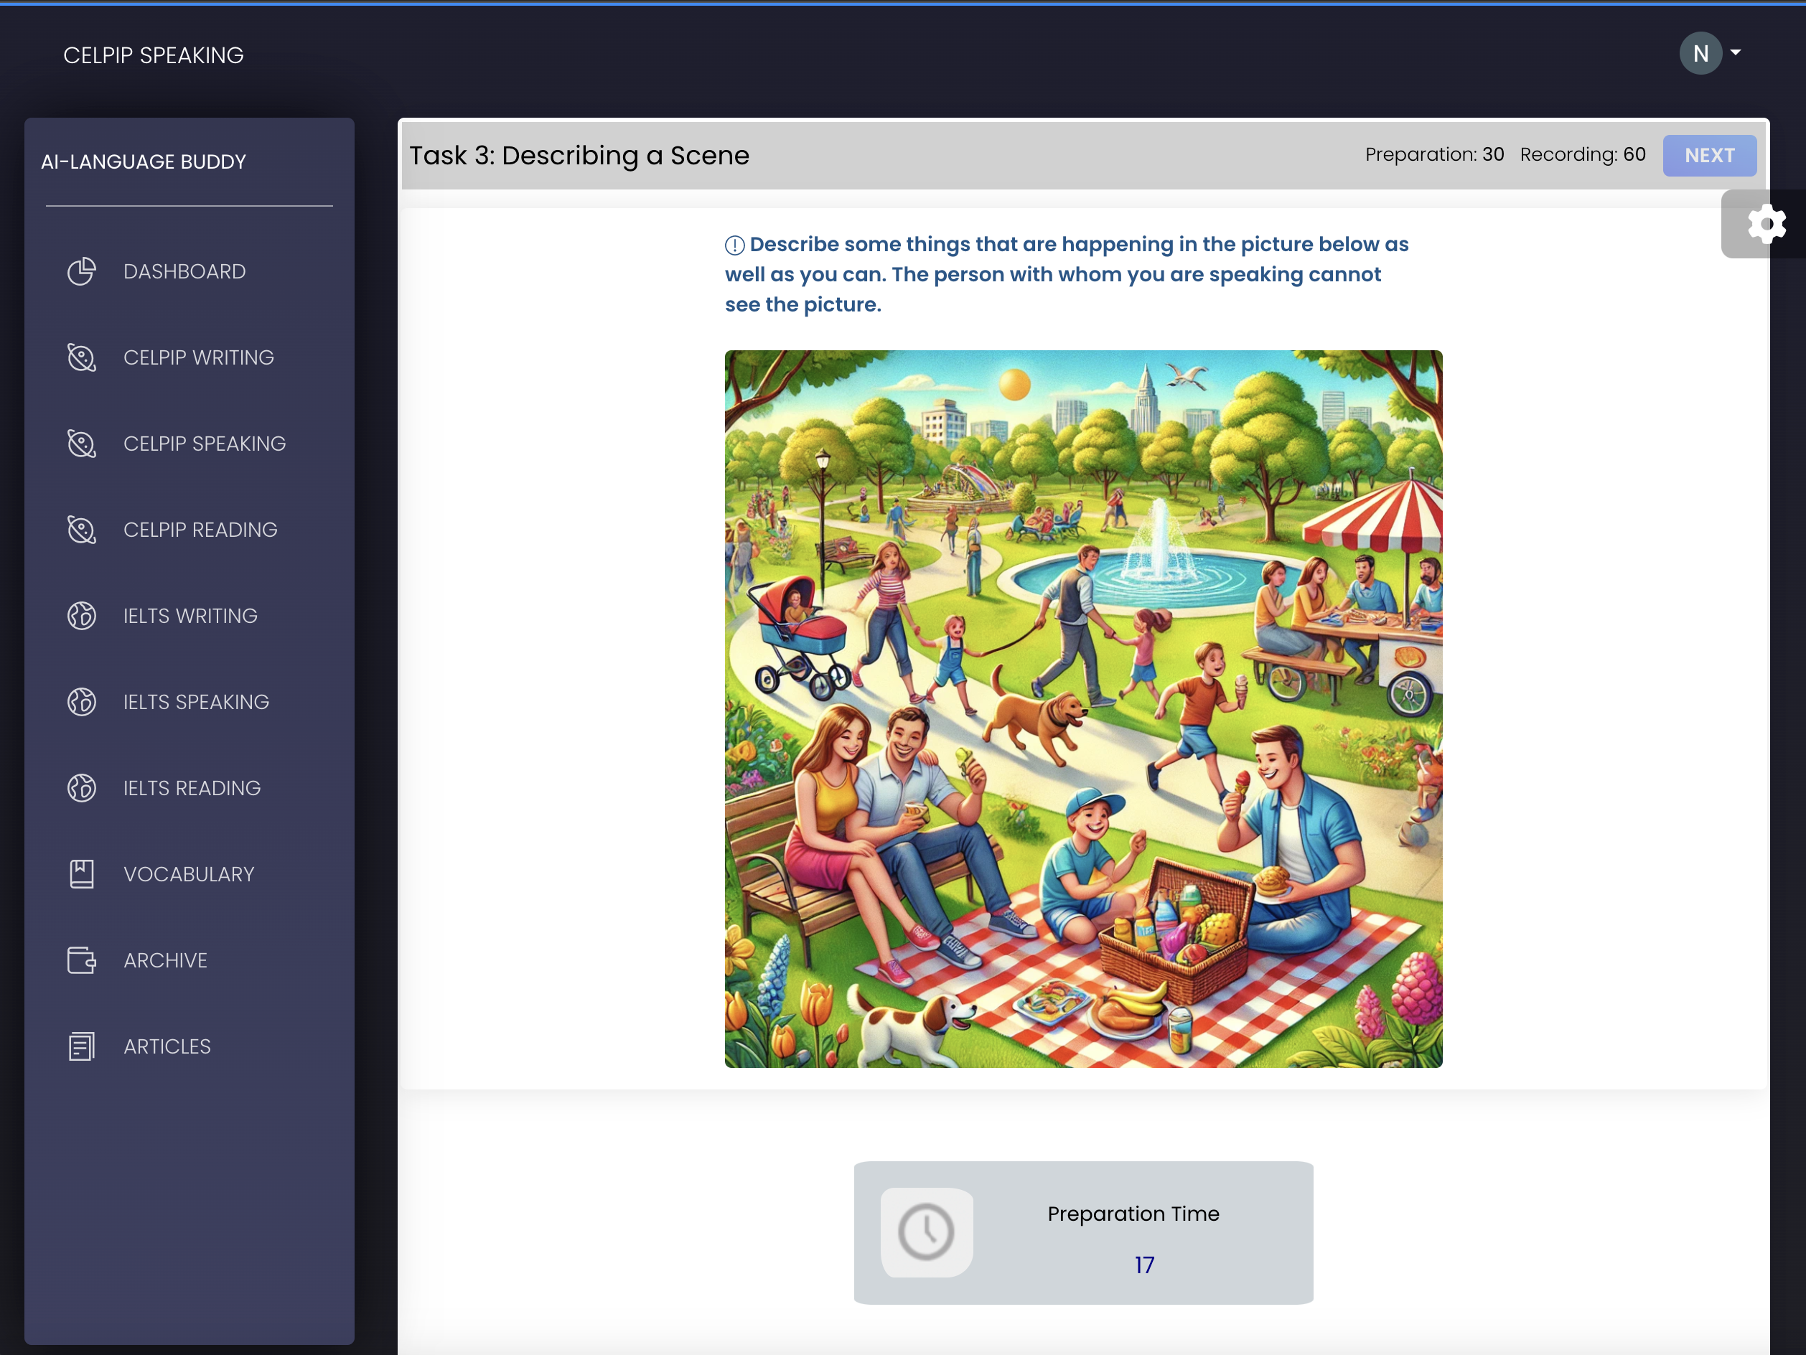Open IELTS WRITING from sidebar
This screenshot has height=1355, width=1806.
[190, 616]
